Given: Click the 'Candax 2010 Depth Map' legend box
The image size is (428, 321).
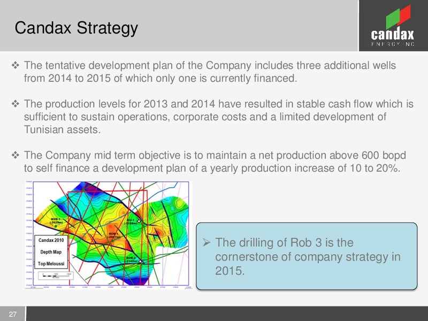Looking at the screenshot, I should (x=51, y=252).
